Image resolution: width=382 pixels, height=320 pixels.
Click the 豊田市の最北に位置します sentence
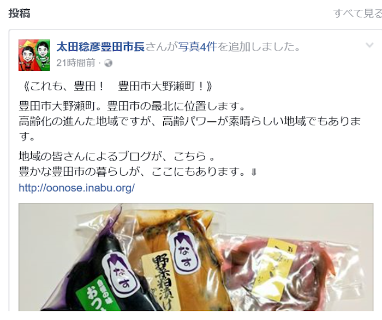[176, 106]
